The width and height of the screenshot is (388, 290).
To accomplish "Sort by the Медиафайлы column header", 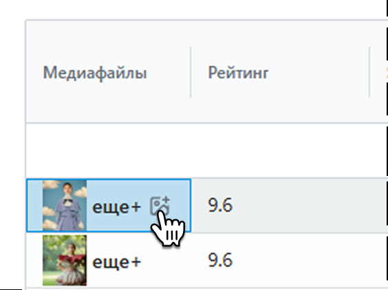I will coord(95,73).
